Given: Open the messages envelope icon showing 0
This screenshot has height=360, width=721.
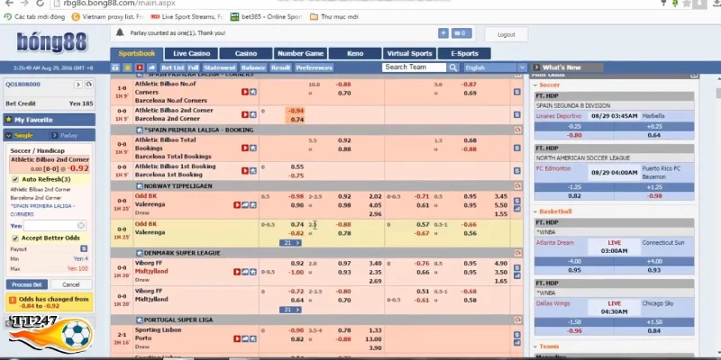Looking at the screenshot, I should pyautogui.click(x=461, y=33).
